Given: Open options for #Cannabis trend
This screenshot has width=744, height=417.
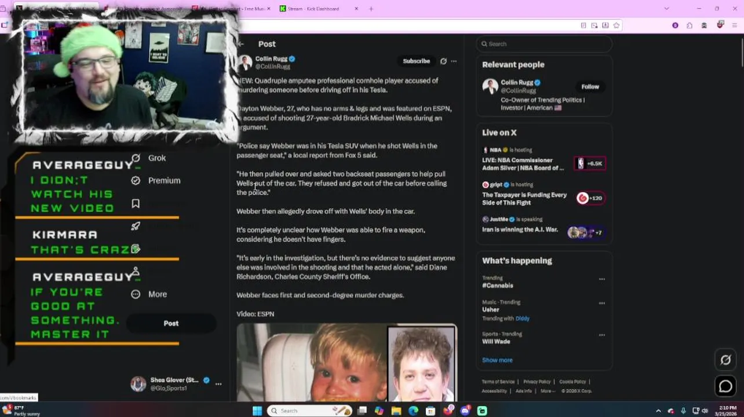Looking at the screenshot, I should 602,279.
